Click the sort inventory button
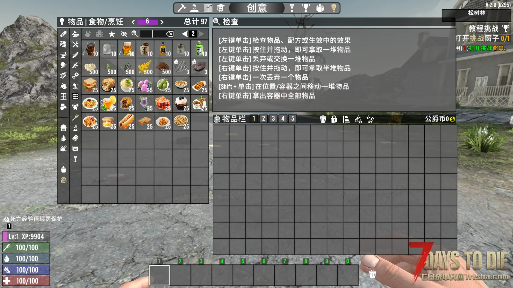Viewport: 513px width, 288px height. click(346, 119)
